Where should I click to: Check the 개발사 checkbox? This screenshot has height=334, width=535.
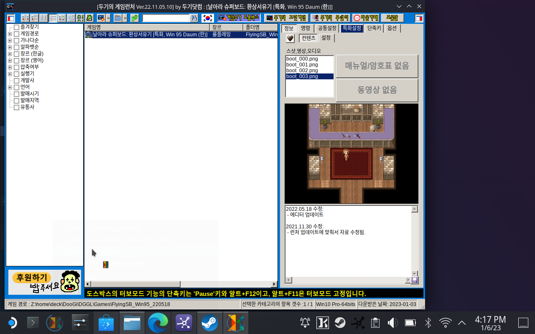click(x=16, y=81)
